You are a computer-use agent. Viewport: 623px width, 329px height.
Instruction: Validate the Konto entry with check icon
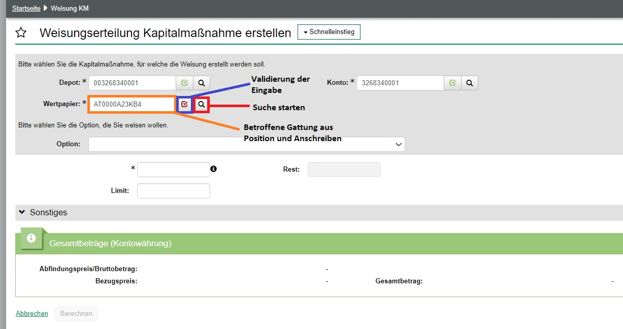click(x=452, y=83)
